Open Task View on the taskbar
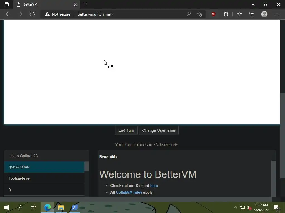Image resolution: width=285 pixels, height=213 pixels. coord(33,207)
